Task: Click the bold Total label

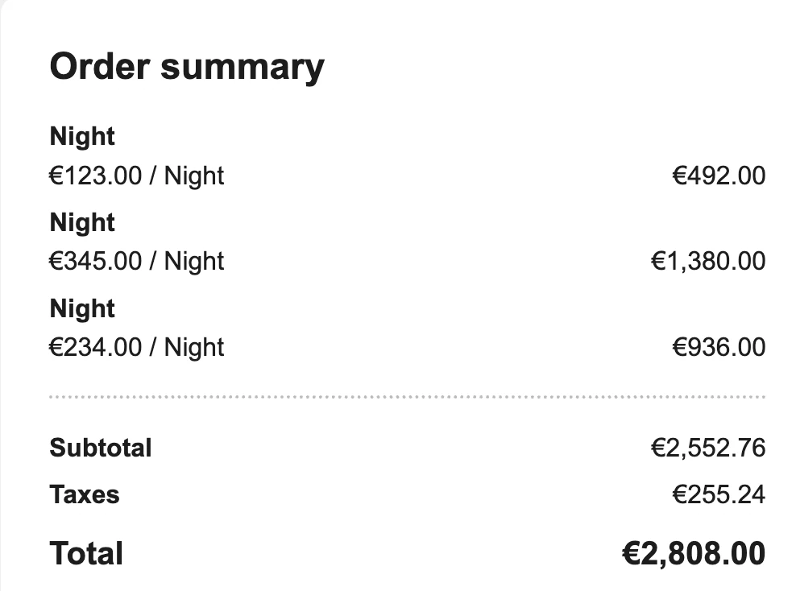Action: coord(86,554)
